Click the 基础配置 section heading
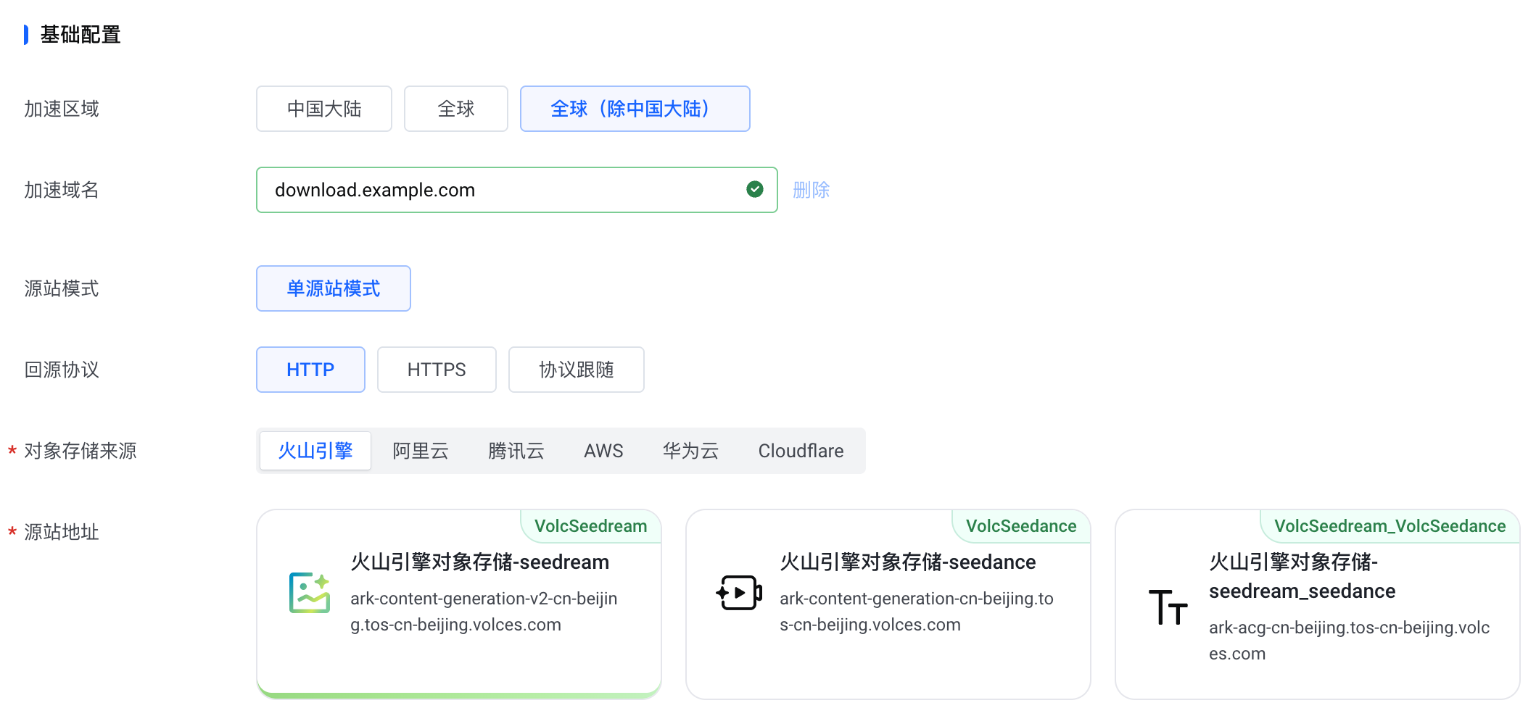This screenshot has width=1536, height=716. click(x=80, y=35)
